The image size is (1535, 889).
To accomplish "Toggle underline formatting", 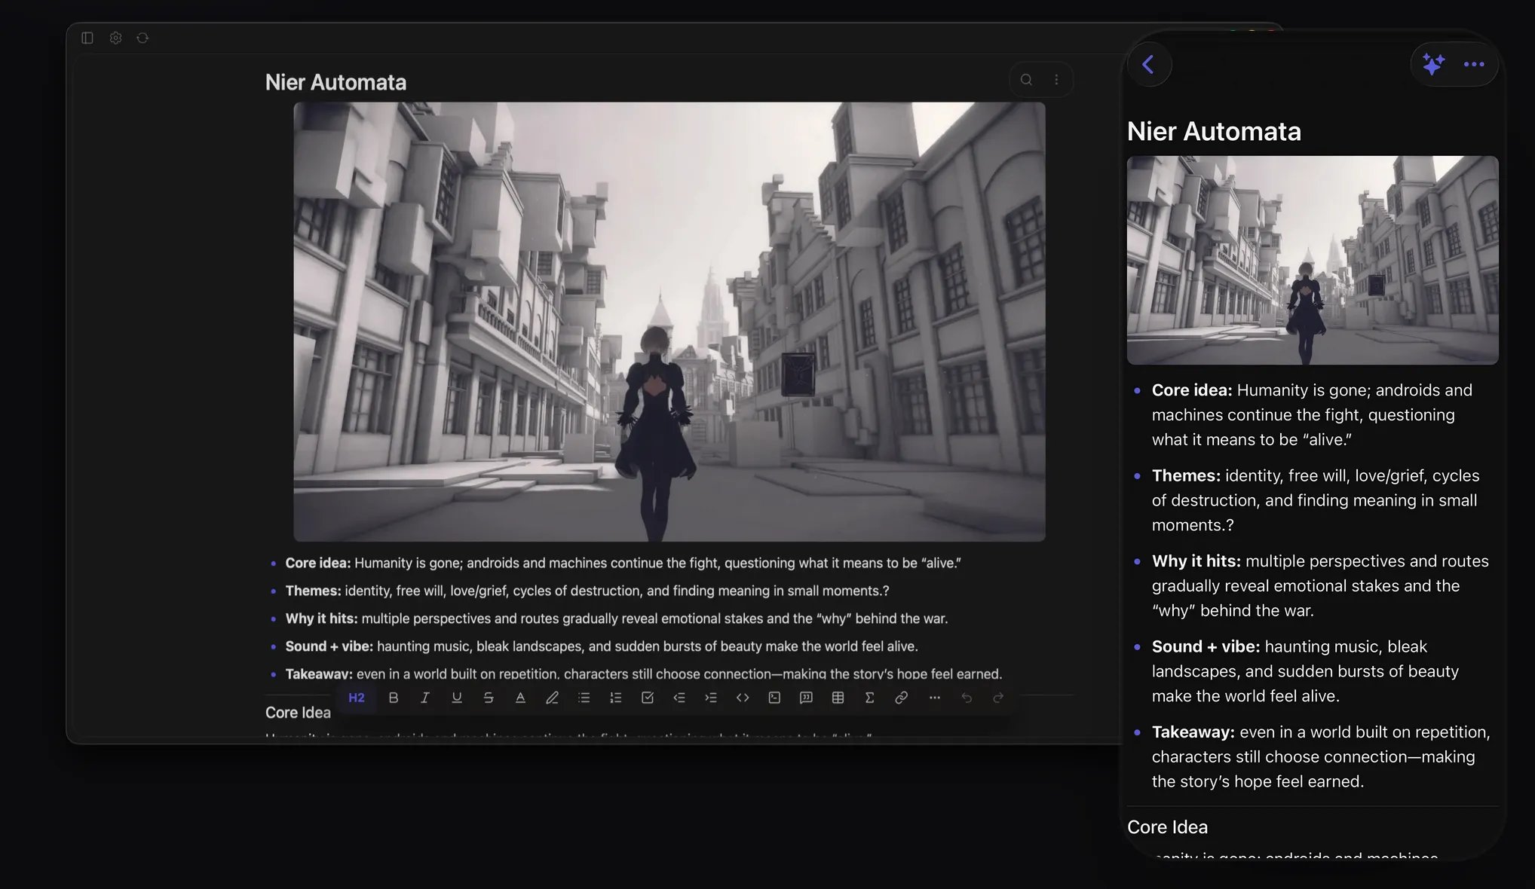I will [457, 698].
